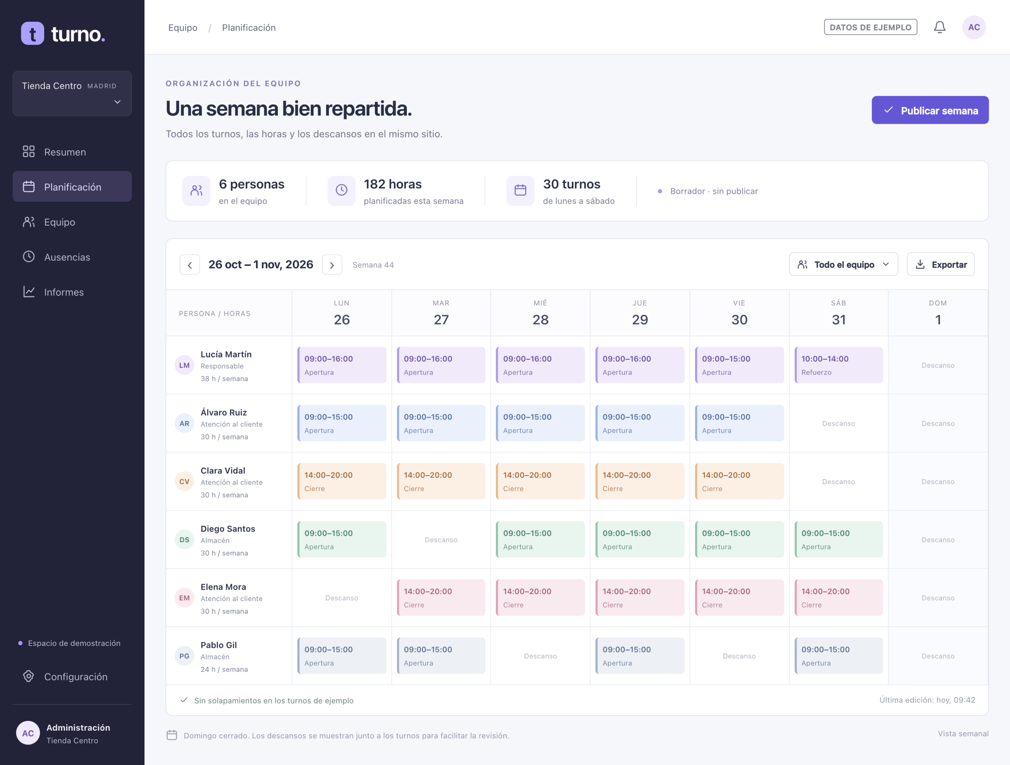Open Ausencias in the sidebar
This screenshot has width=1010, height=765.
point(72,257)
